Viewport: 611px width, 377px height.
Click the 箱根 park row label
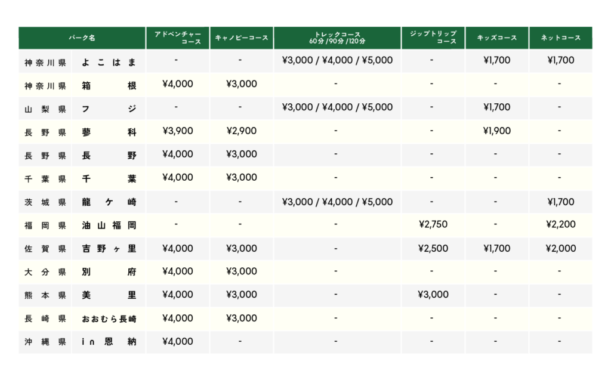point(109,85)
